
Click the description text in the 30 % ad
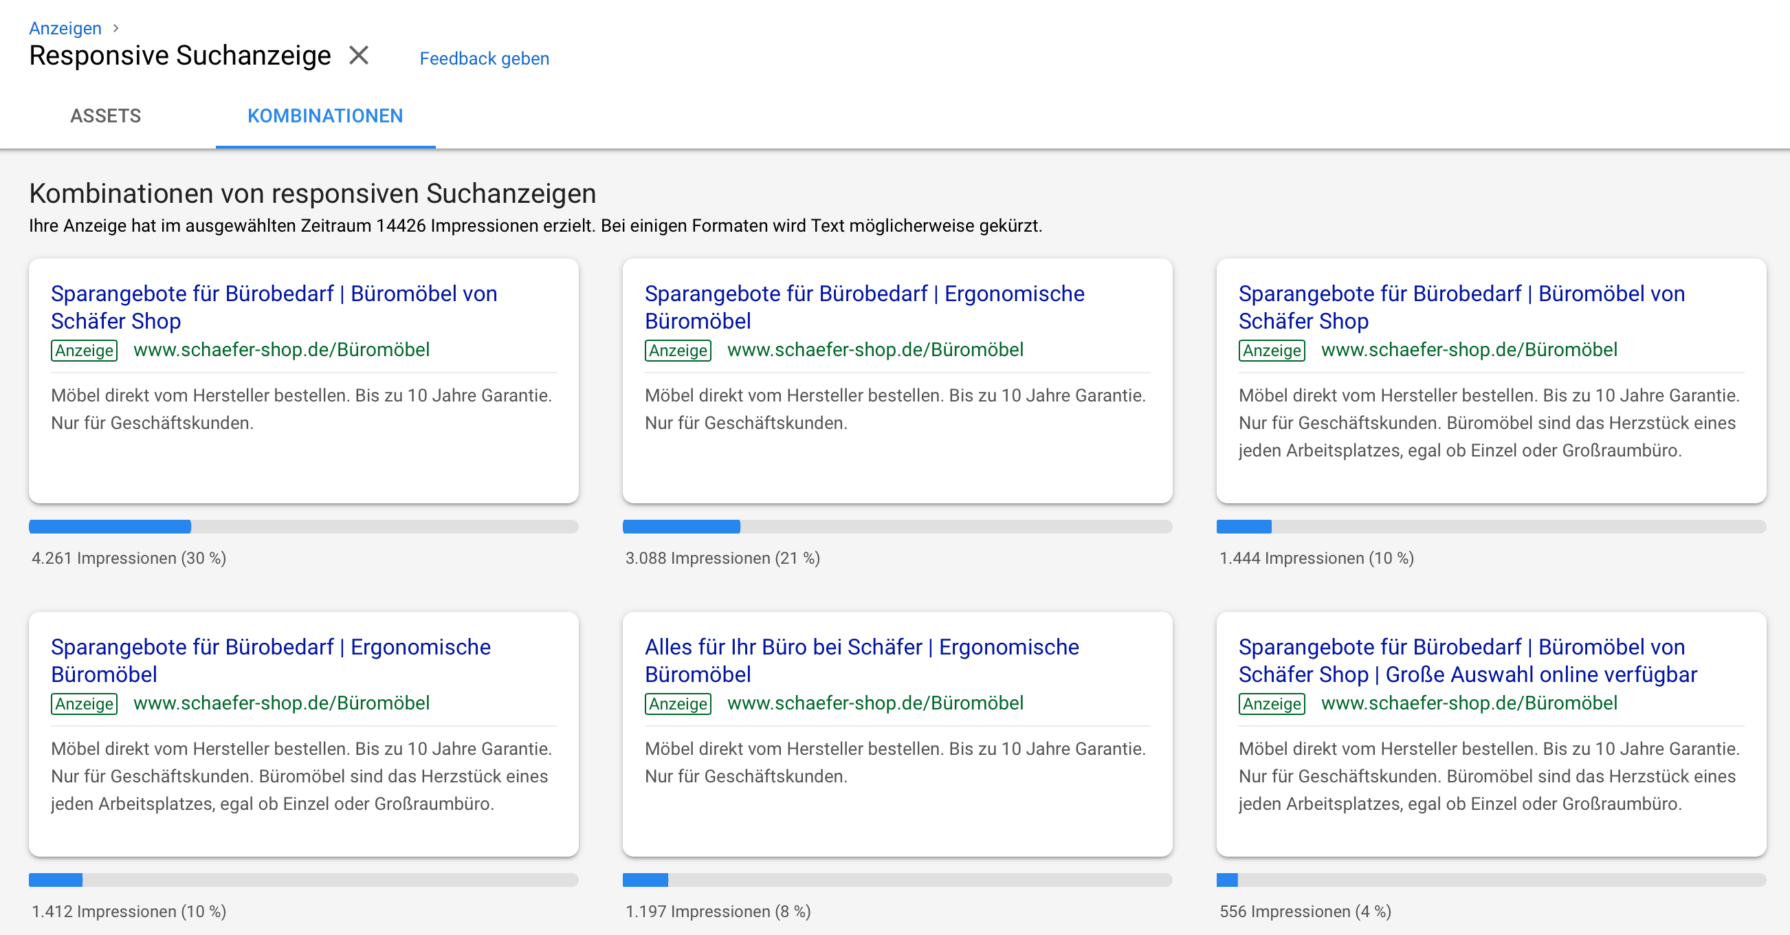tap(302, 409)
